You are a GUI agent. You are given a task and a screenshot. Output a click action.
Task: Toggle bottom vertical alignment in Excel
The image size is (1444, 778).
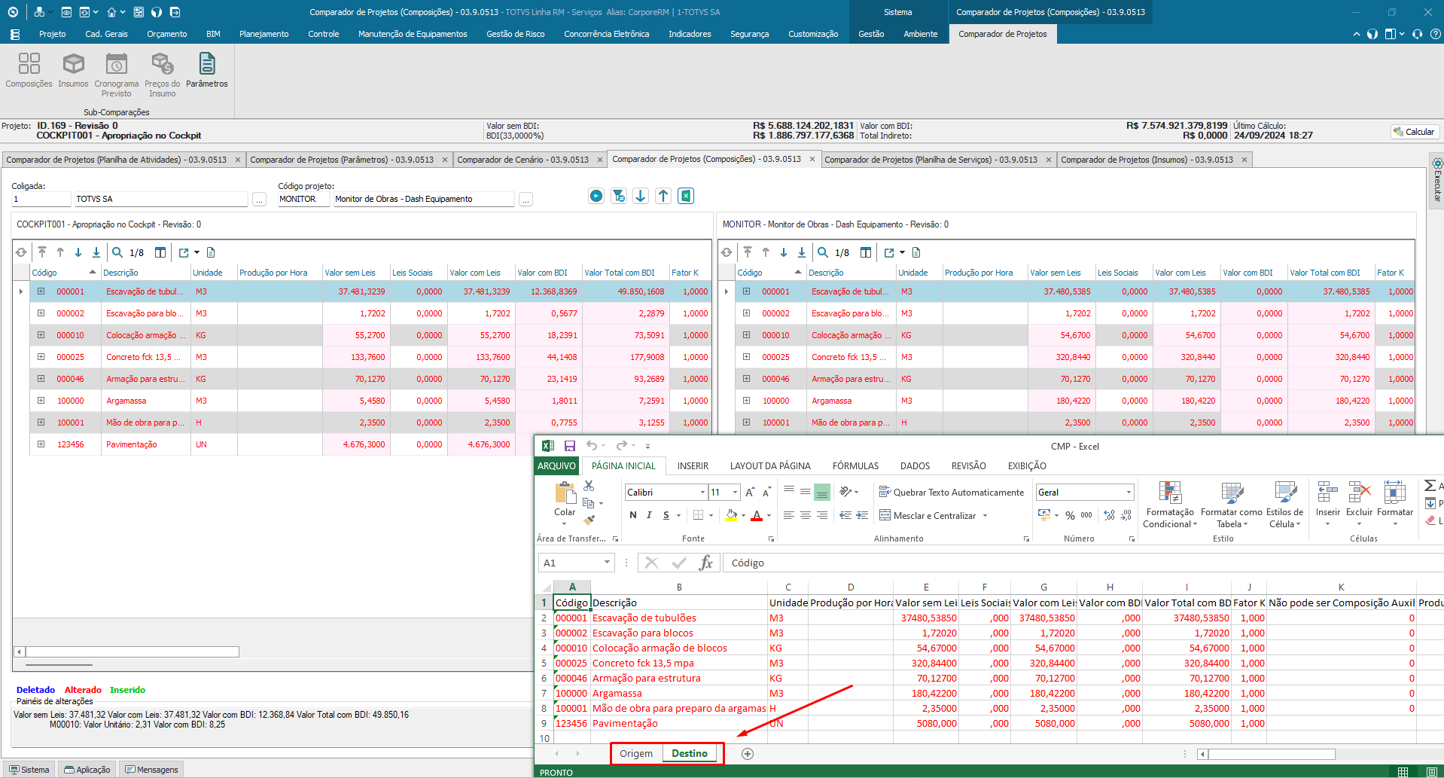click(822, 492)
